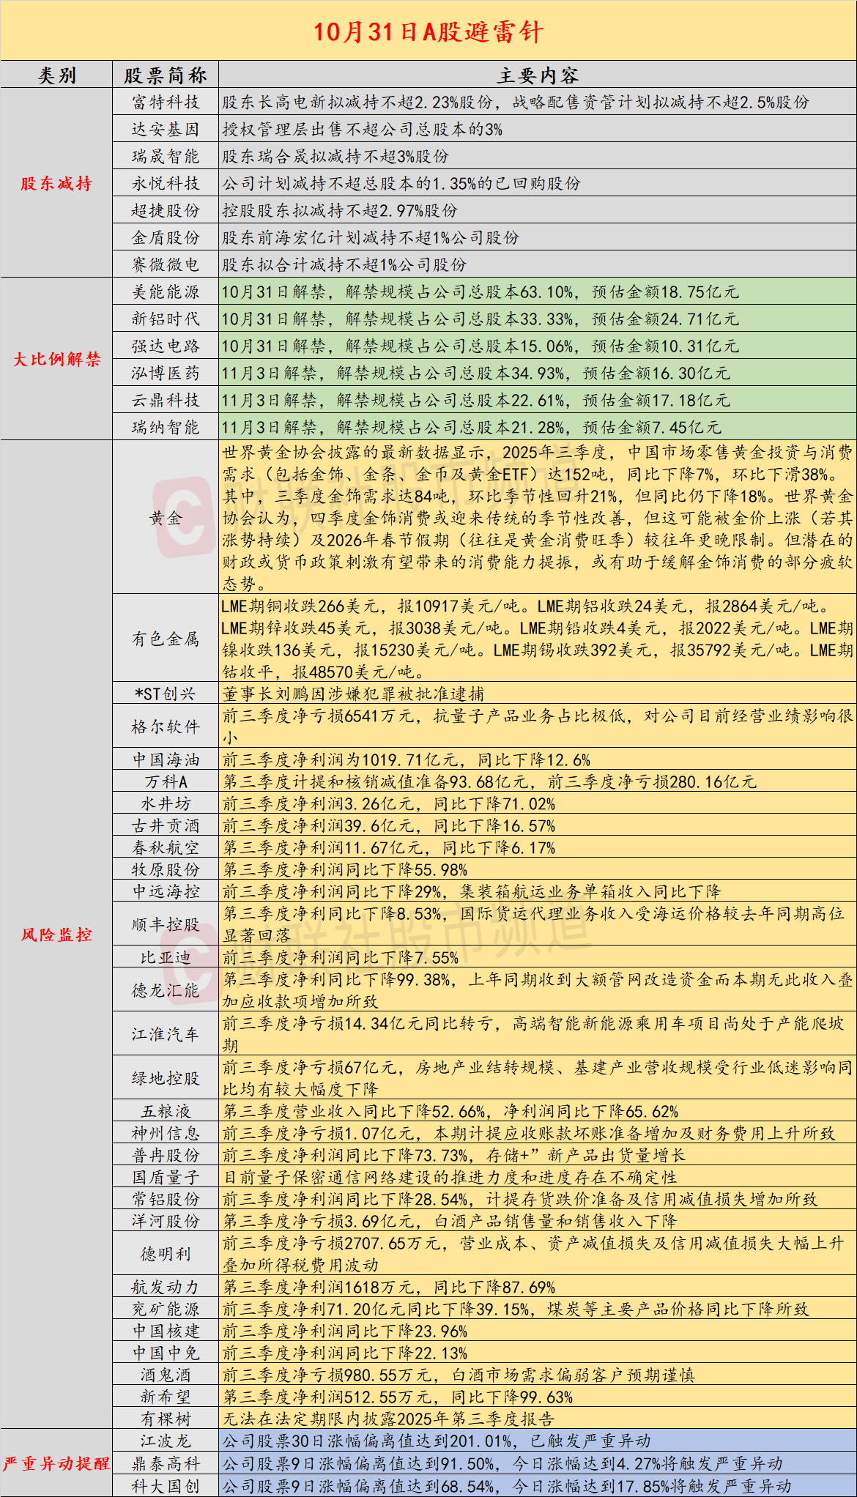Select the 五粮液 stock name cell

tap(166, 1111)
